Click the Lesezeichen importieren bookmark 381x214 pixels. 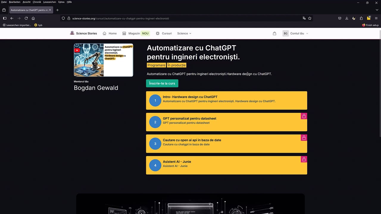[17, 25]
